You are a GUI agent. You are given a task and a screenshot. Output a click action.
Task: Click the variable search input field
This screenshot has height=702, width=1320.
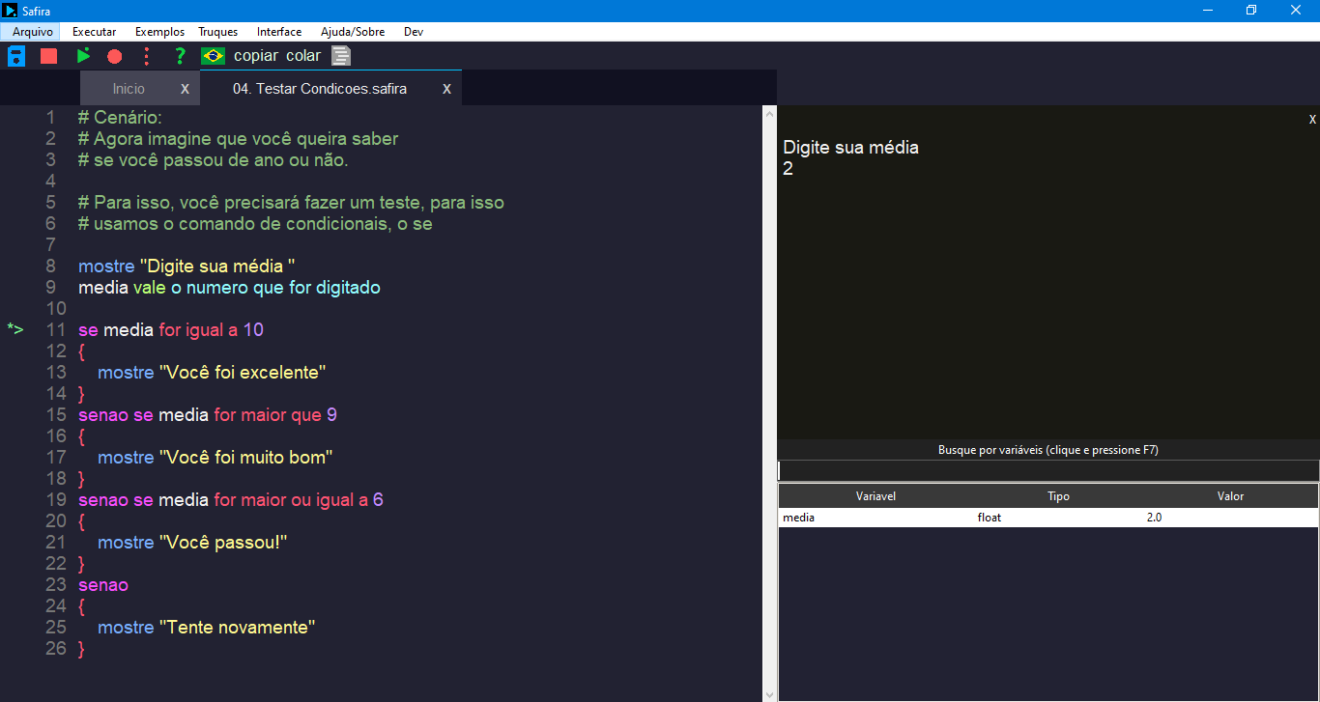point(1048,470)
